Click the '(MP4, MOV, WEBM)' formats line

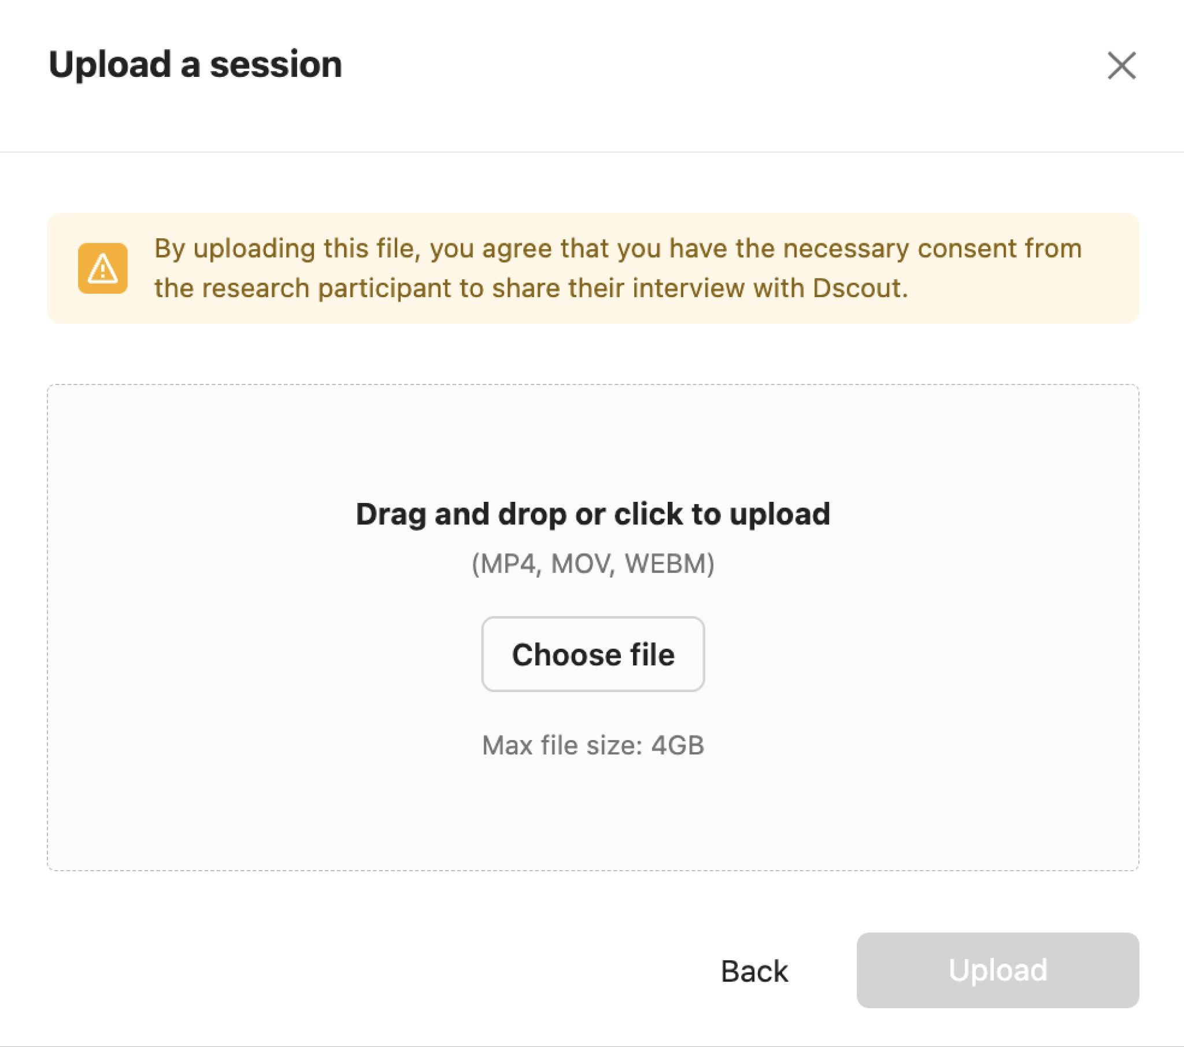593,564
